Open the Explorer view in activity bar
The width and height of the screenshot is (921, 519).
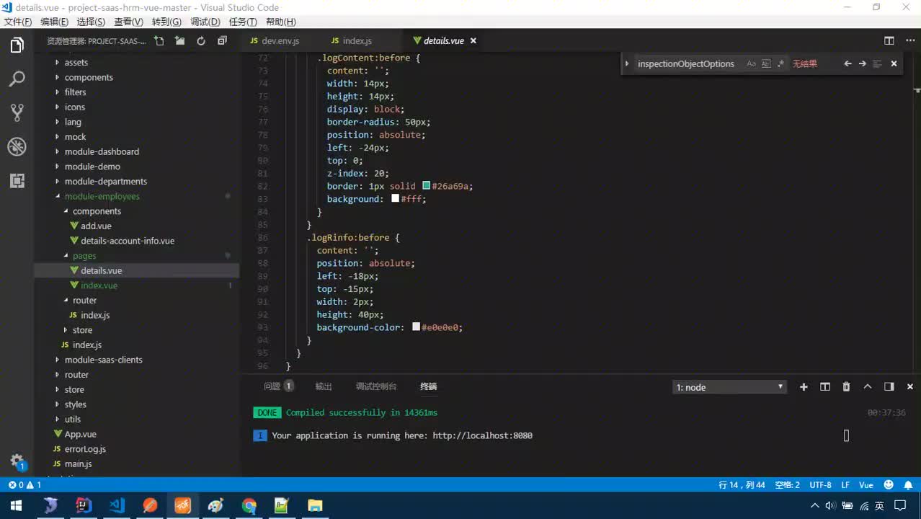(x=17, y=45)
